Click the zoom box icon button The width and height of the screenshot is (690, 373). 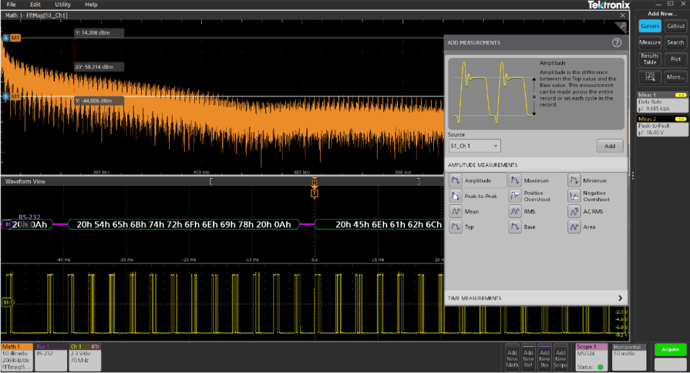(650, 77)
